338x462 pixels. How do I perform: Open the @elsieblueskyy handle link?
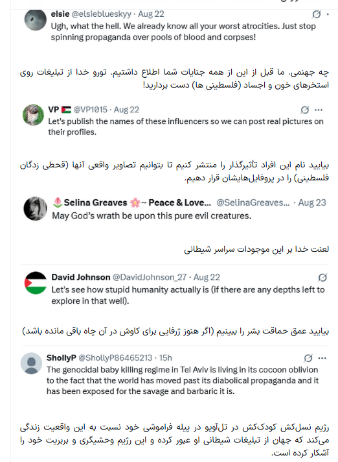[x=102, y=14]
